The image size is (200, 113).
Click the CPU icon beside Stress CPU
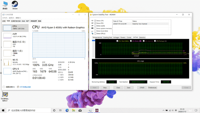coord(92,20)
